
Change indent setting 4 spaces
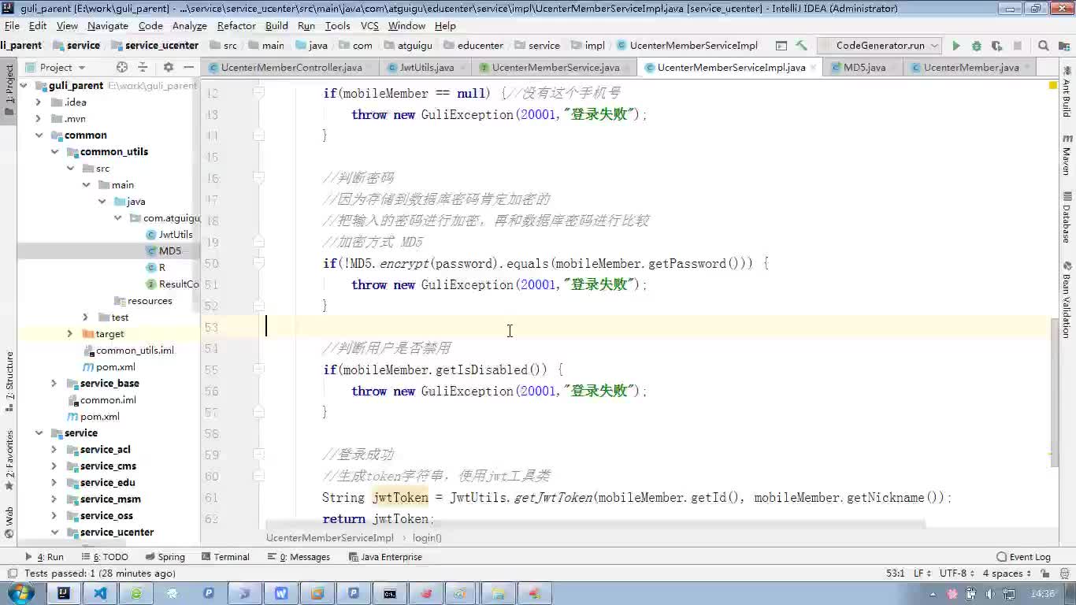[1006, 573]
